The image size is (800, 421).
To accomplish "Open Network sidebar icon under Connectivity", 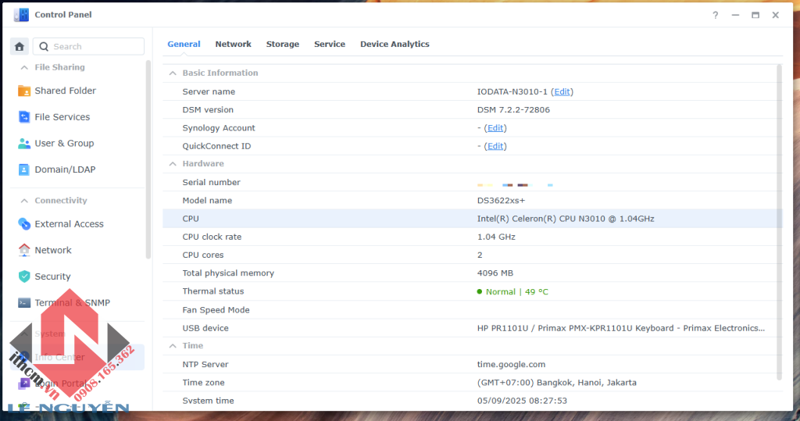I will click(24, 250).
